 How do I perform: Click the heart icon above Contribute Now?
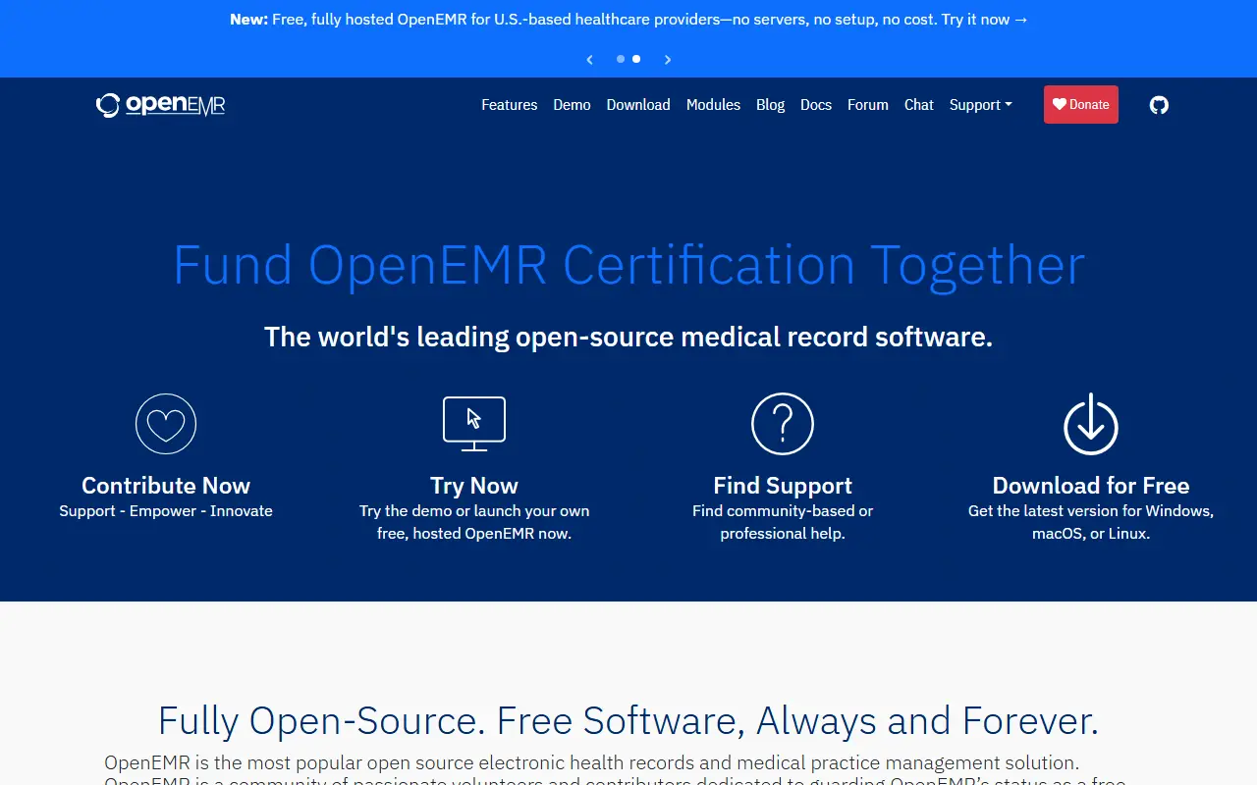click(166, 424)
